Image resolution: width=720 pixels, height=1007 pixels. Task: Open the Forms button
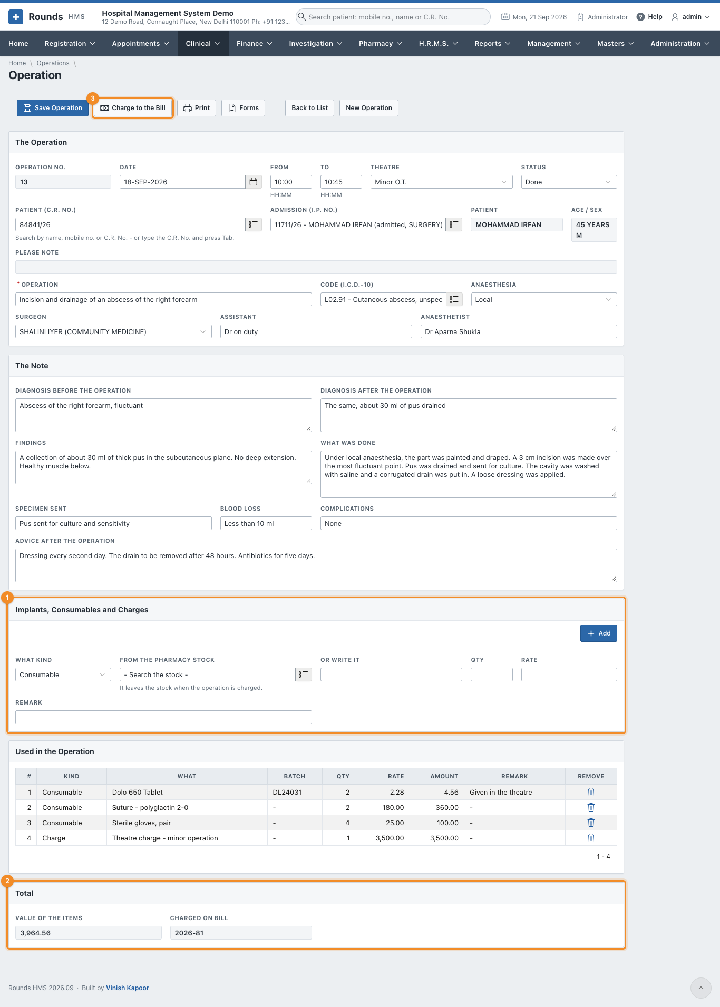(x=244, y=108)
